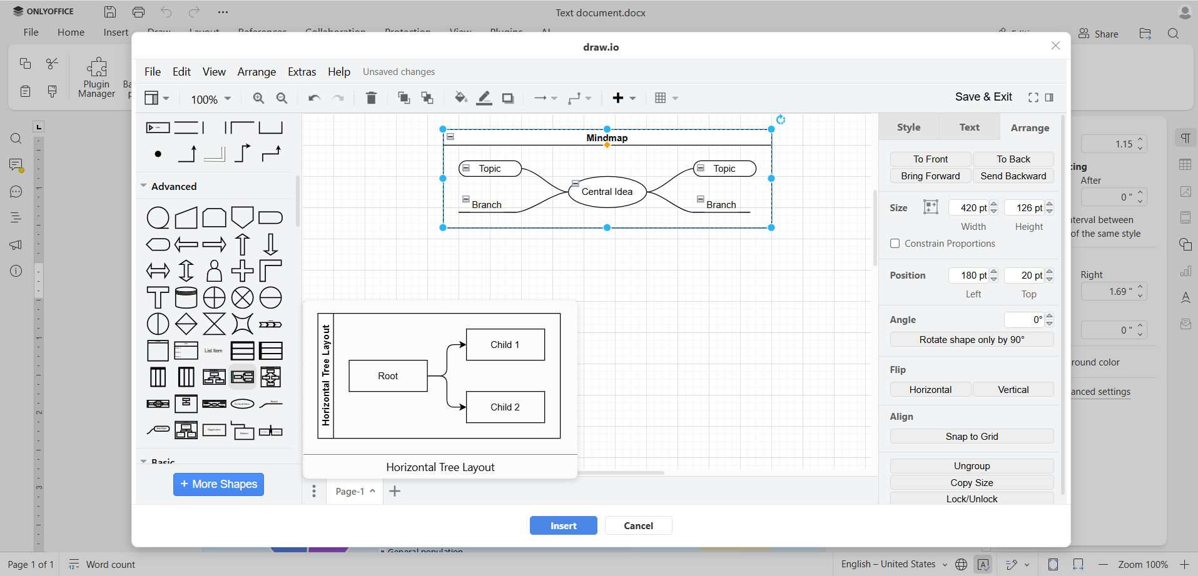
Task: Collapse the right Topic node
Action: pos(701,168)
